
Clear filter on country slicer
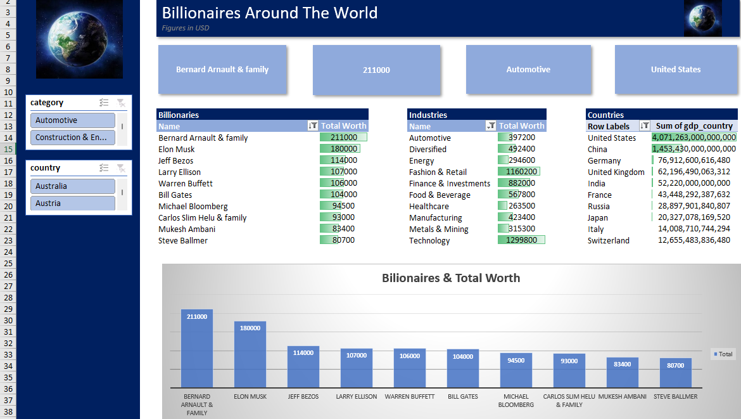pyautogui.click(x=121, y=168)
